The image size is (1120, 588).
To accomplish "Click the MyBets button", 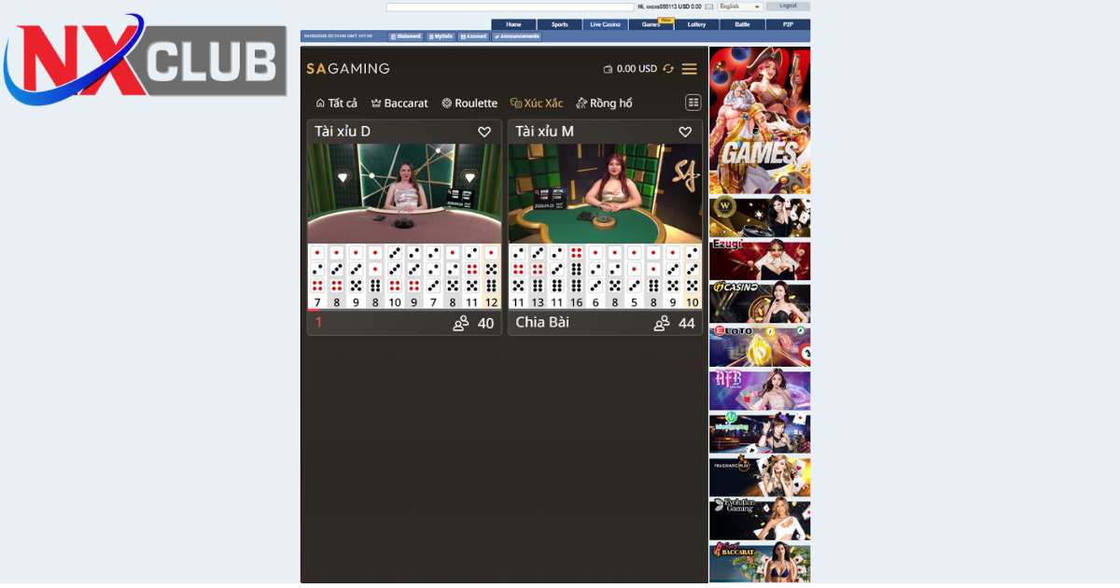I will click(x=441, y=36).
